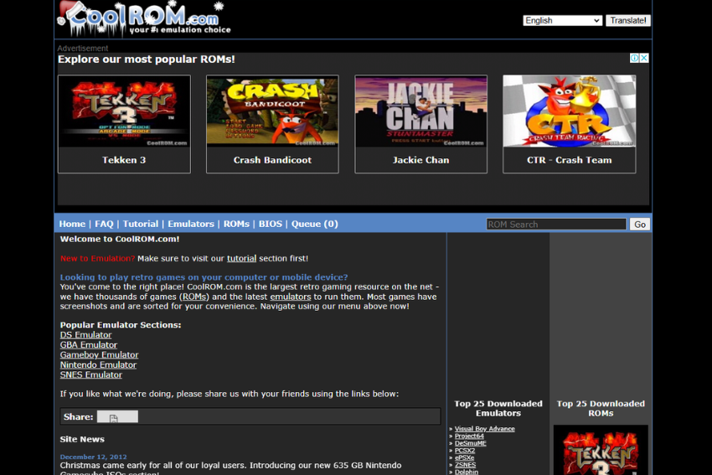The width and height of the screenshot is (712, 475).
Task: Open the Nintendo Emulator link
Action: 98,365
